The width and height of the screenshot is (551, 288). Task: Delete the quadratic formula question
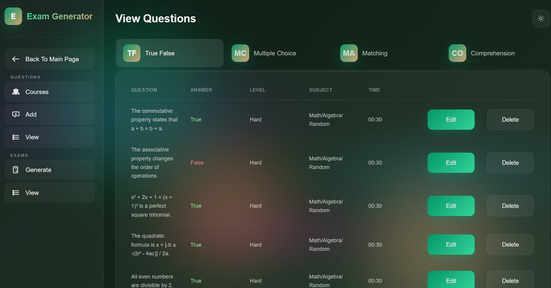pos(510,245)
